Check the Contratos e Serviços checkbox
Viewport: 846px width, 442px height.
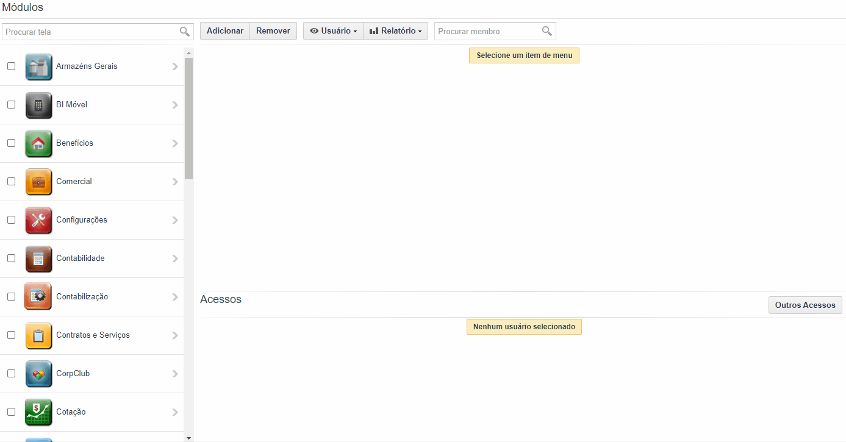[11, 335]
